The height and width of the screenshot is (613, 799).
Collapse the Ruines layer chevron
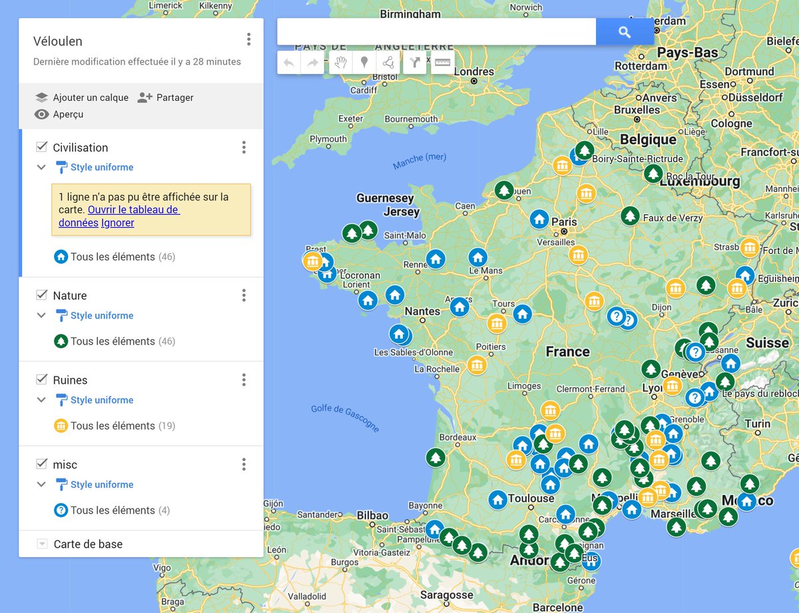41,400
